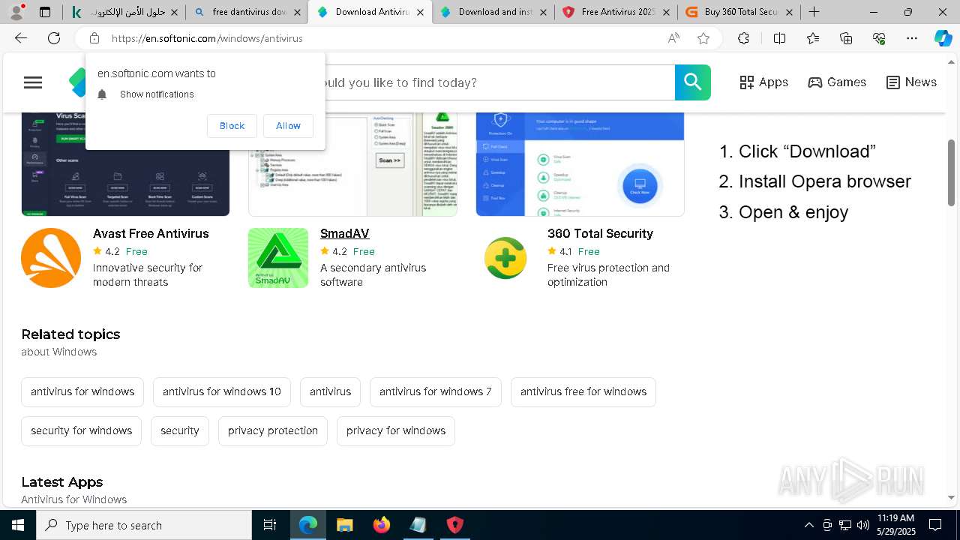Switch to Free Antivirus 2025 tab
Screen dimensions: 960x540
coord(616,12)
